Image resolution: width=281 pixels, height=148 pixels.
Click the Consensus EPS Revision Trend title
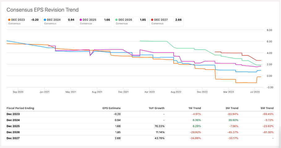42,10
